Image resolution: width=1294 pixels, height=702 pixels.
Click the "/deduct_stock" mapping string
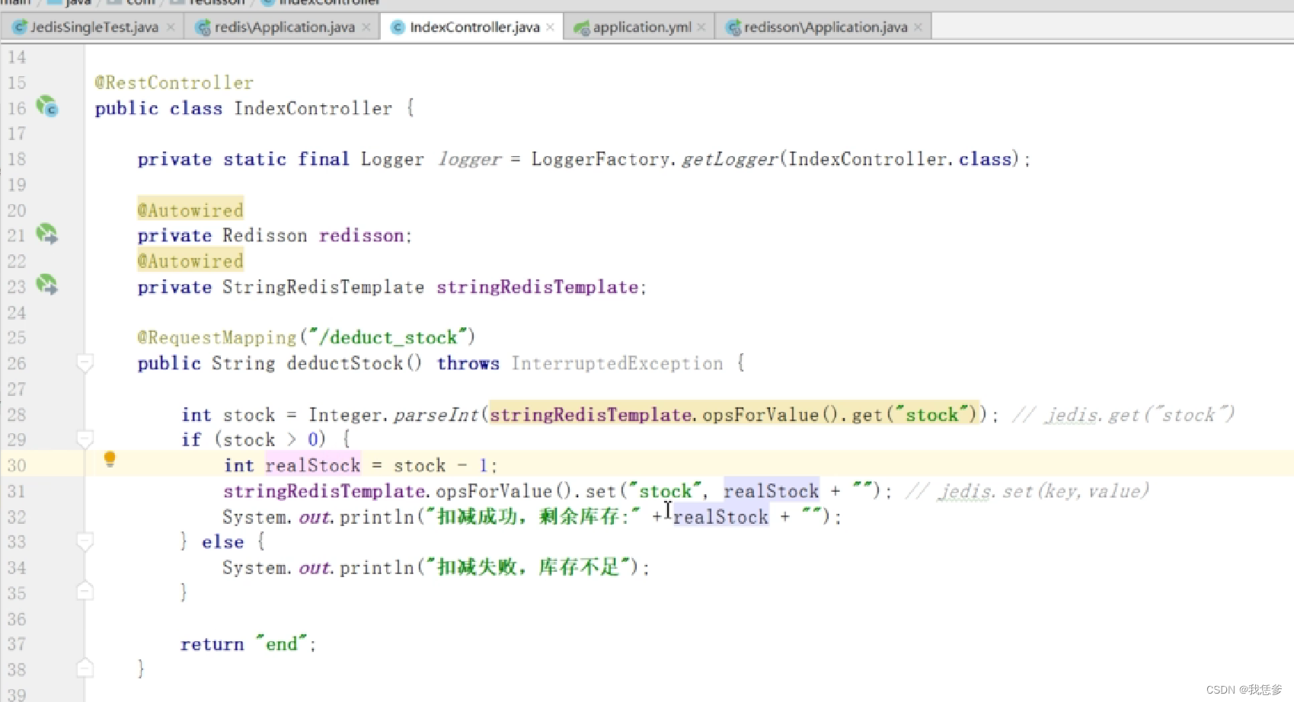click(x=388, y=337)
